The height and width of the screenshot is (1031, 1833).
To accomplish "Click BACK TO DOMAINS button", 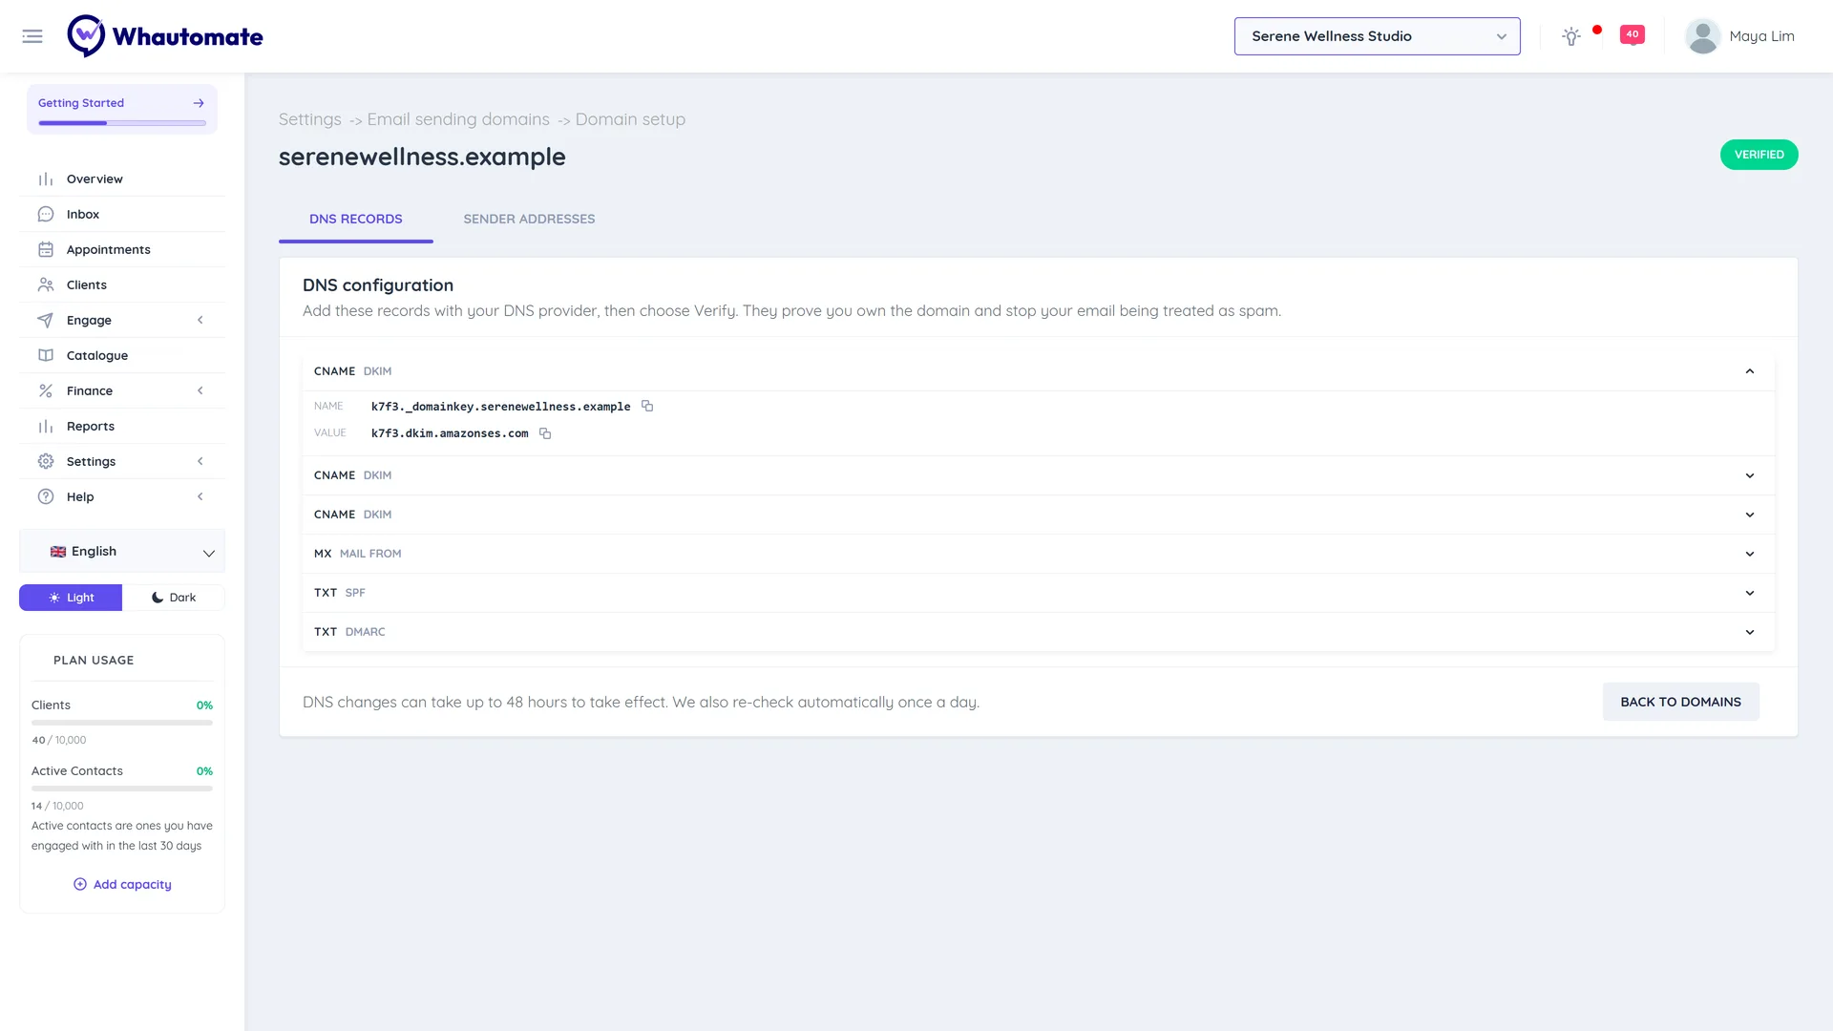I will tap(1680, 702).
